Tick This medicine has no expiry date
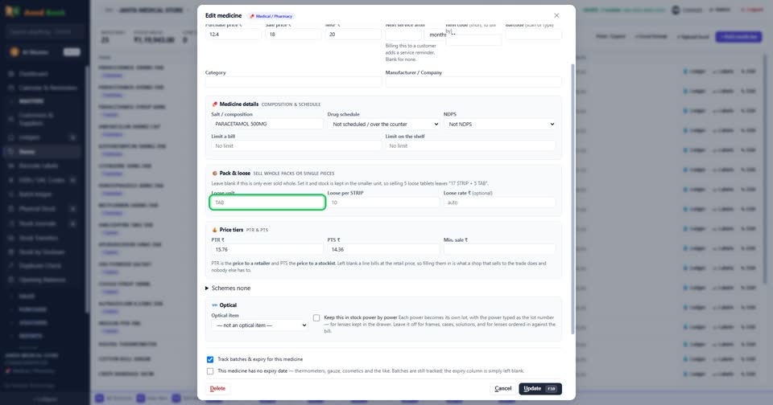Viewport: 773px width, 405px height. point(210,371)
